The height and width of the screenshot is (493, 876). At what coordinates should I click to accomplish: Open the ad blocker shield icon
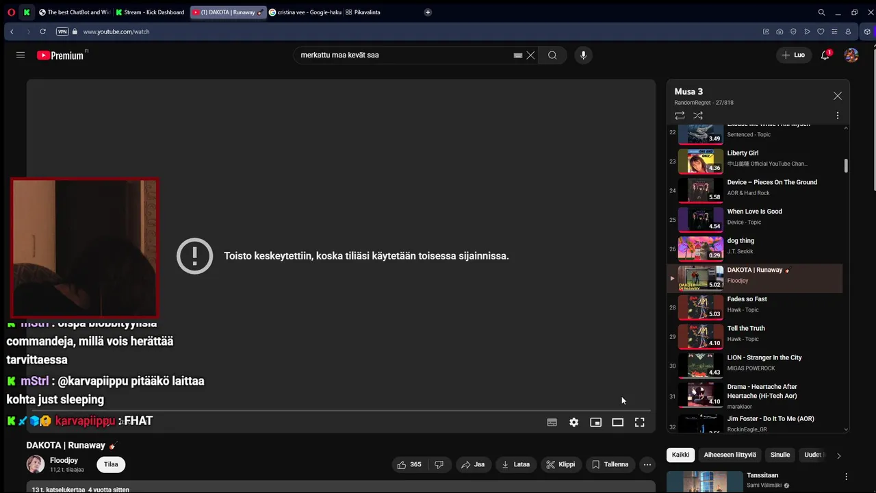click(x=793, y=31)
